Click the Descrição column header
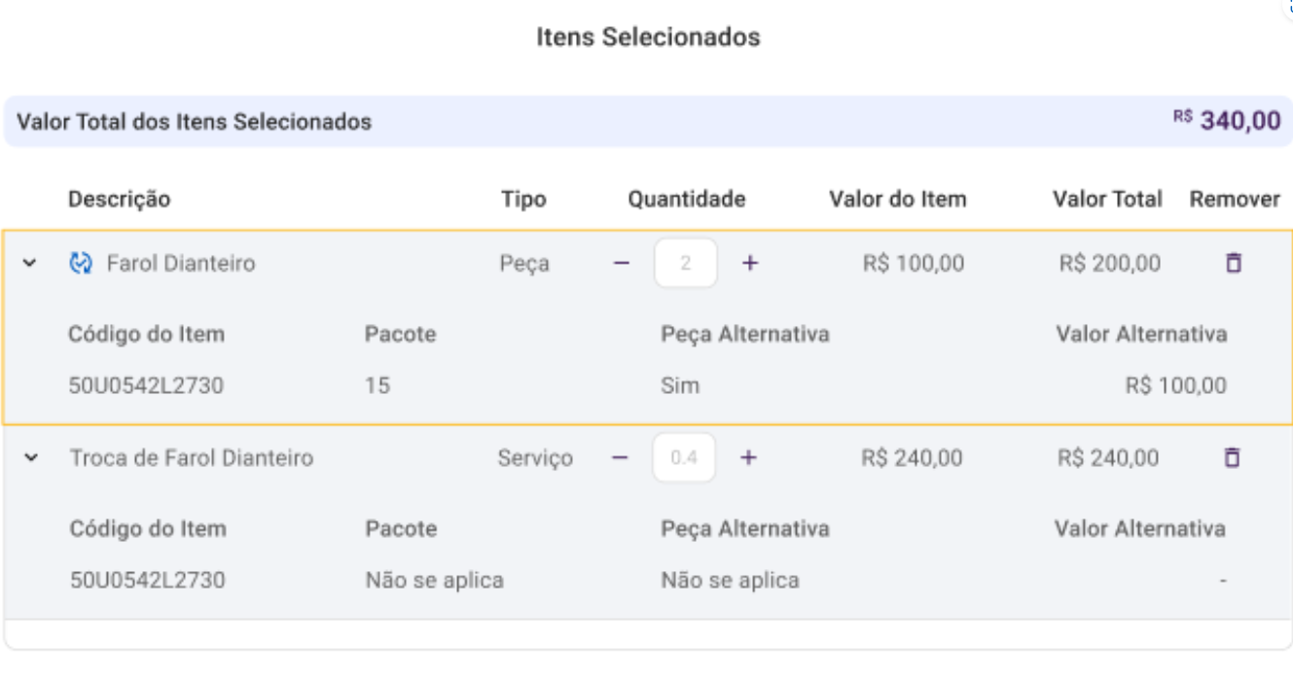Screen dimensions: 1293x682 (119, 199)
